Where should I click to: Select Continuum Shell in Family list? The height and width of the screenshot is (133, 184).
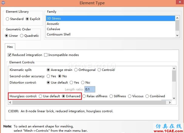point(111,34)
